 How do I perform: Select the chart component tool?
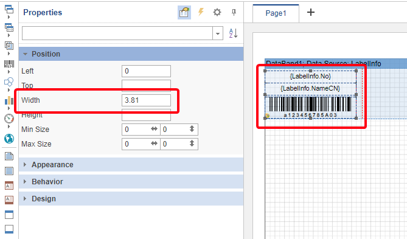coord(9,100)
